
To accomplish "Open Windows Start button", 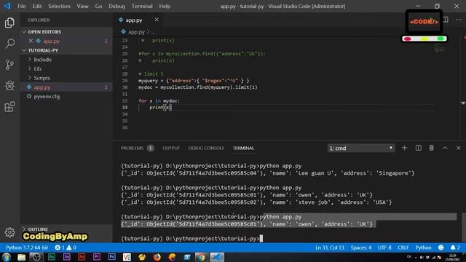I will [7, 257].
